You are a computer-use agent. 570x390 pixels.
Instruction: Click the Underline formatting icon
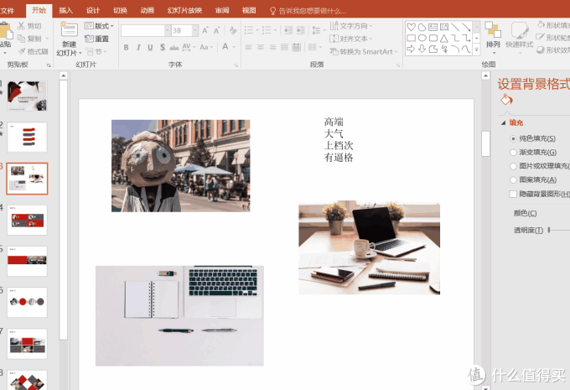[x=150, y=47]
